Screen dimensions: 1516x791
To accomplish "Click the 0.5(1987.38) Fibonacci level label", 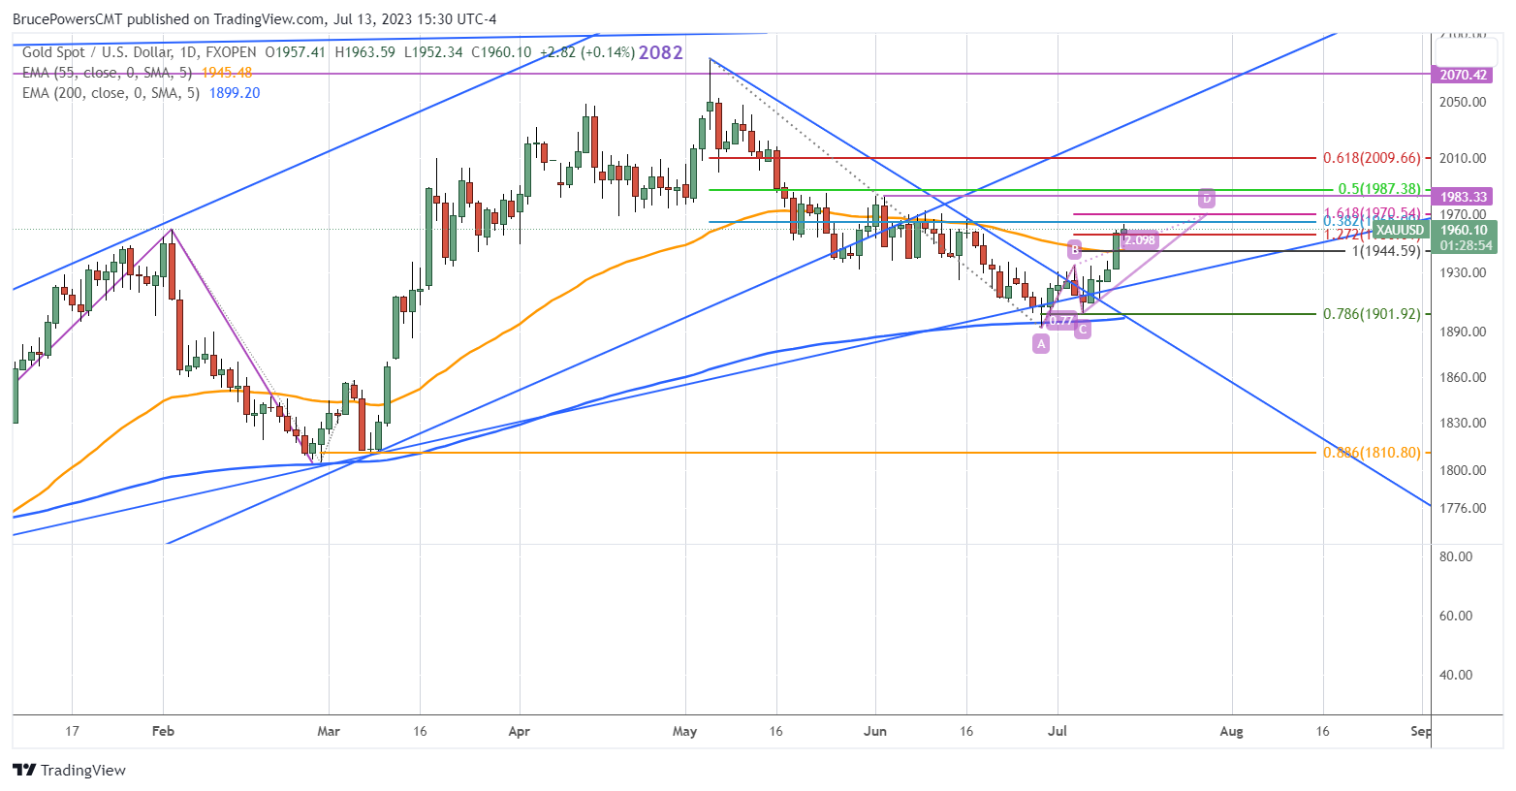I will pos(1379,189).
